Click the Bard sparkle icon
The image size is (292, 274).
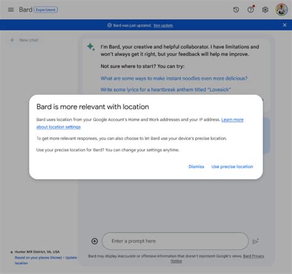pyautogui.click(x=91, y=47)
